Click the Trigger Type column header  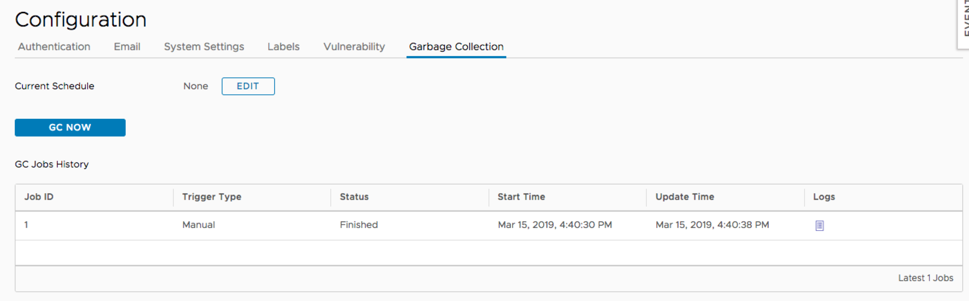[211, 197]
